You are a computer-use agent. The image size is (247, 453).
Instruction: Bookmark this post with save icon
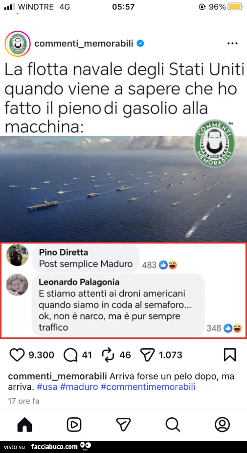click(x=230, y=355)
